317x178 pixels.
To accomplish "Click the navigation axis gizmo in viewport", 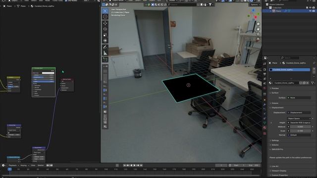I will tap(253, 14).
